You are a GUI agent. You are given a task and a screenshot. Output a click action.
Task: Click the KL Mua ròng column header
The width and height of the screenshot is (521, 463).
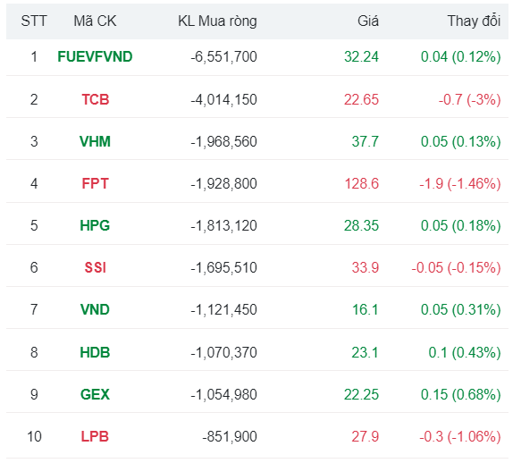click(218, 21)
